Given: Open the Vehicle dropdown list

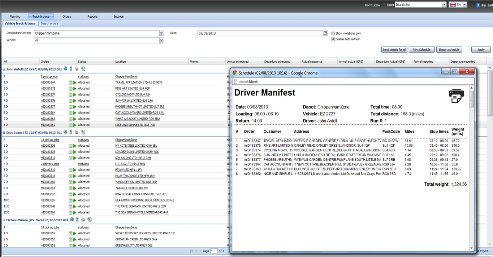Looking at the screenshot, I should 161,40.
